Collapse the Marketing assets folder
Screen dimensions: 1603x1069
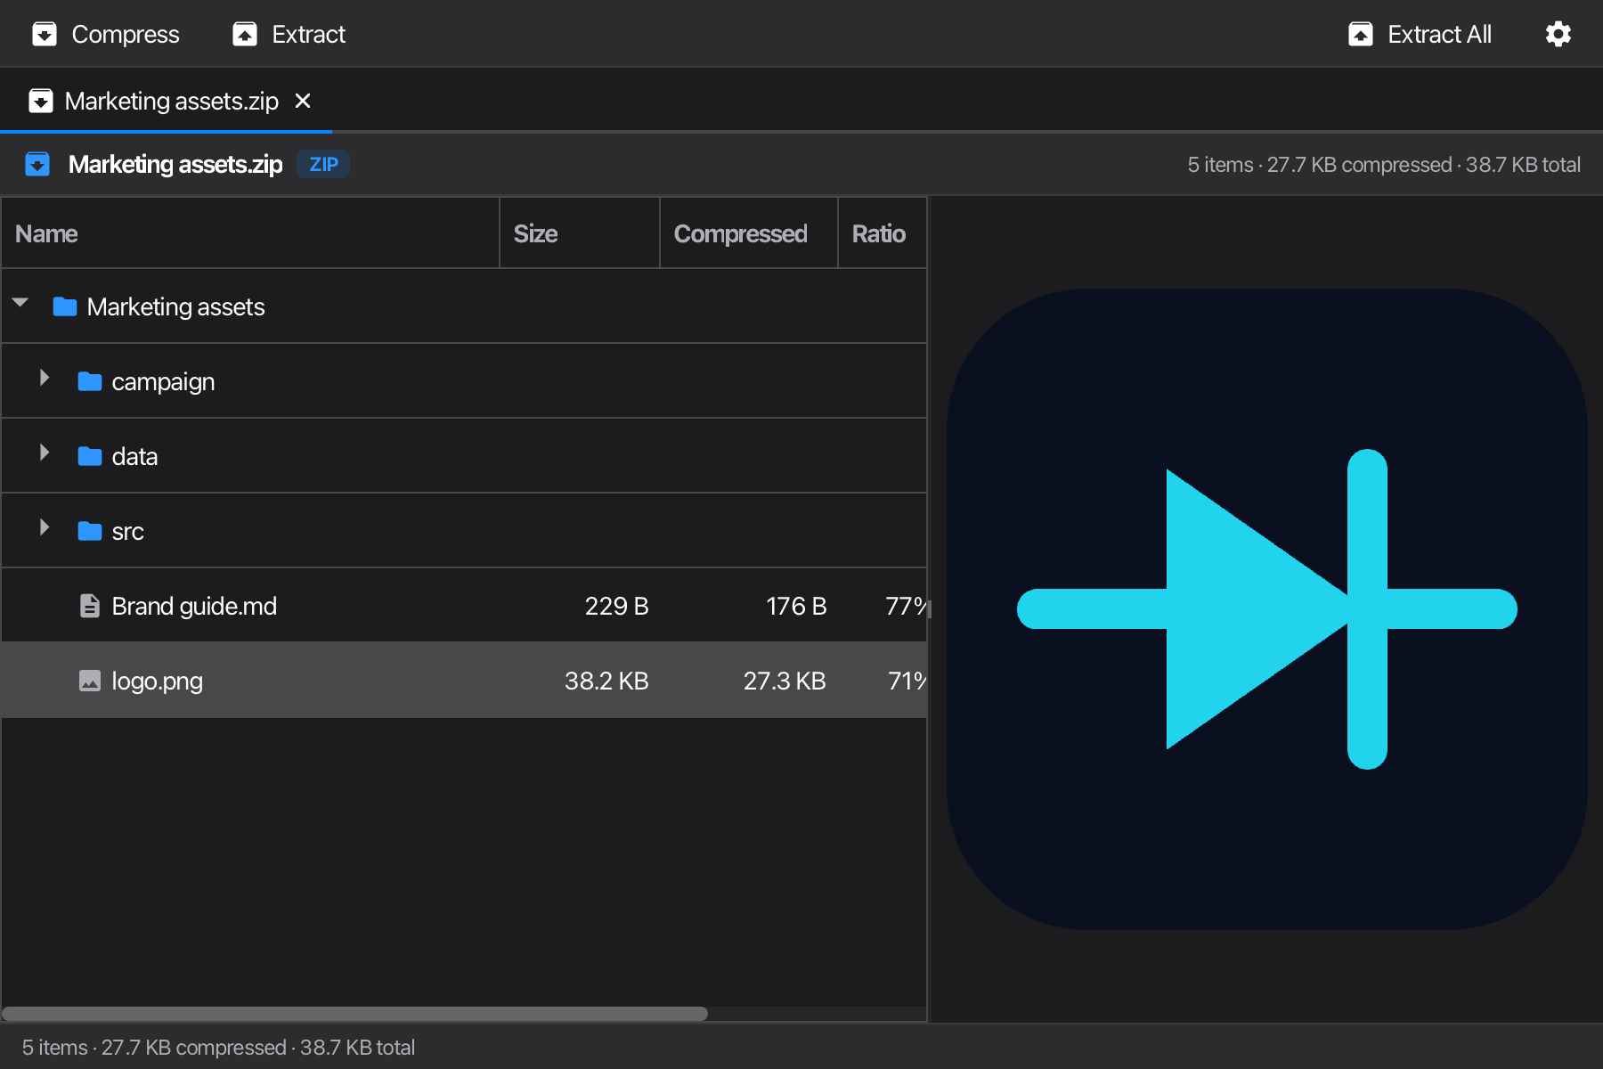point(20,303)
